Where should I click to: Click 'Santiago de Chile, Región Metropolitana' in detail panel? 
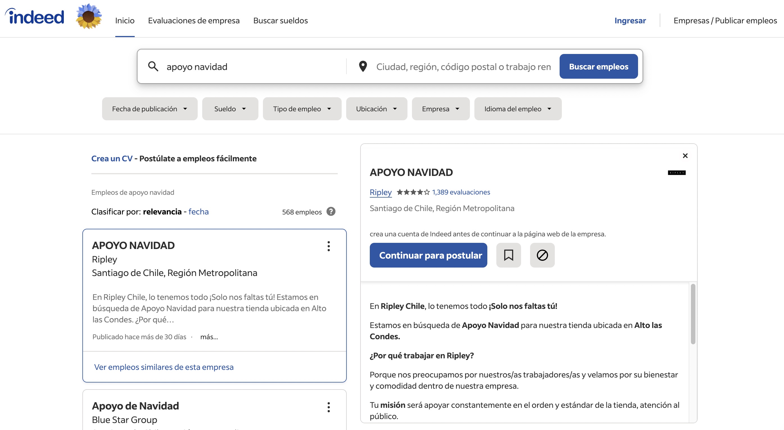(442, 208)
